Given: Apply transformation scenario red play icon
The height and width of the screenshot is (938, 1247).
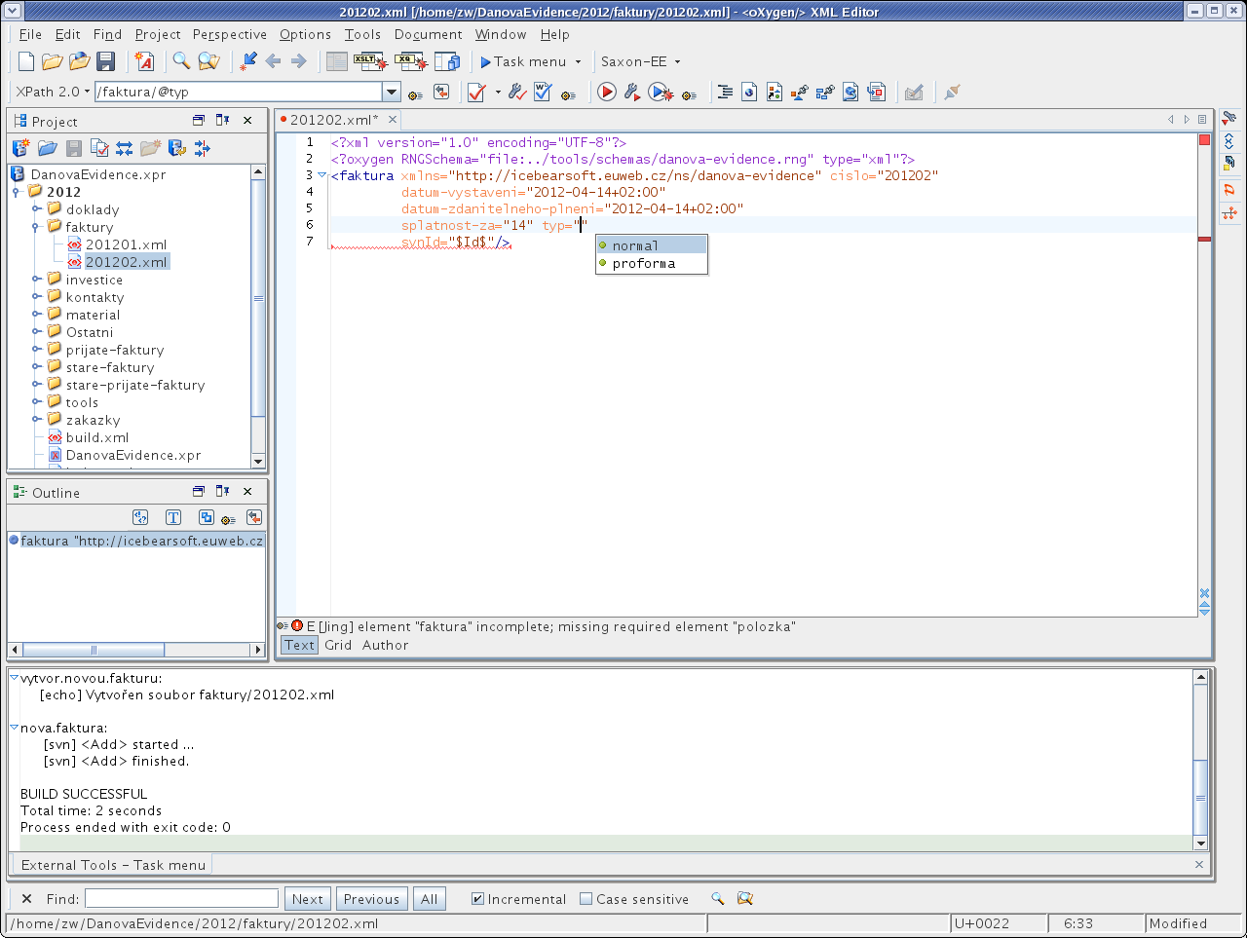Looking at the screenshot, I should 607,92.
